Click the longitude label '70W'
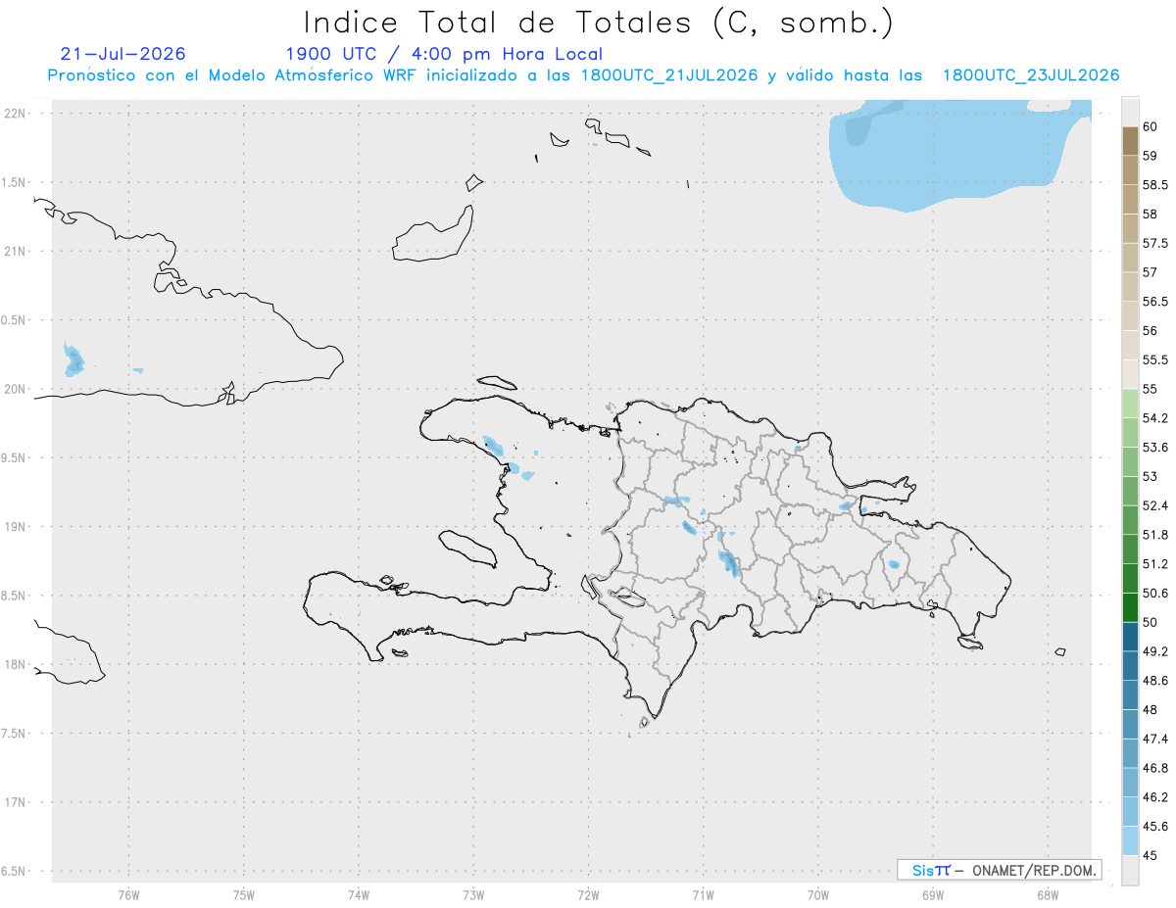The height and width of the screenshot is (908, 1176). (x=818, y=895)
